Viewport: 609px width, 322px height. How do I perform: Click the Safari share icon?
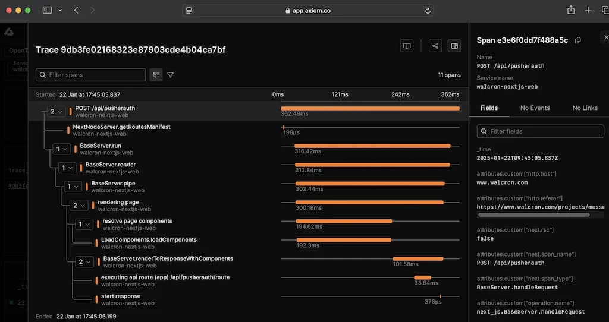[x=571, y=10]
